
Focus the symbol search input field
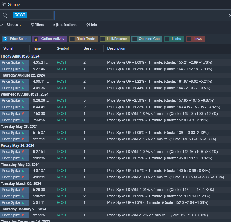tap(42, 15)
